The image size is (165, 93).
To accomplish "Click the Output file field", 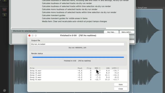I will 77,44.
